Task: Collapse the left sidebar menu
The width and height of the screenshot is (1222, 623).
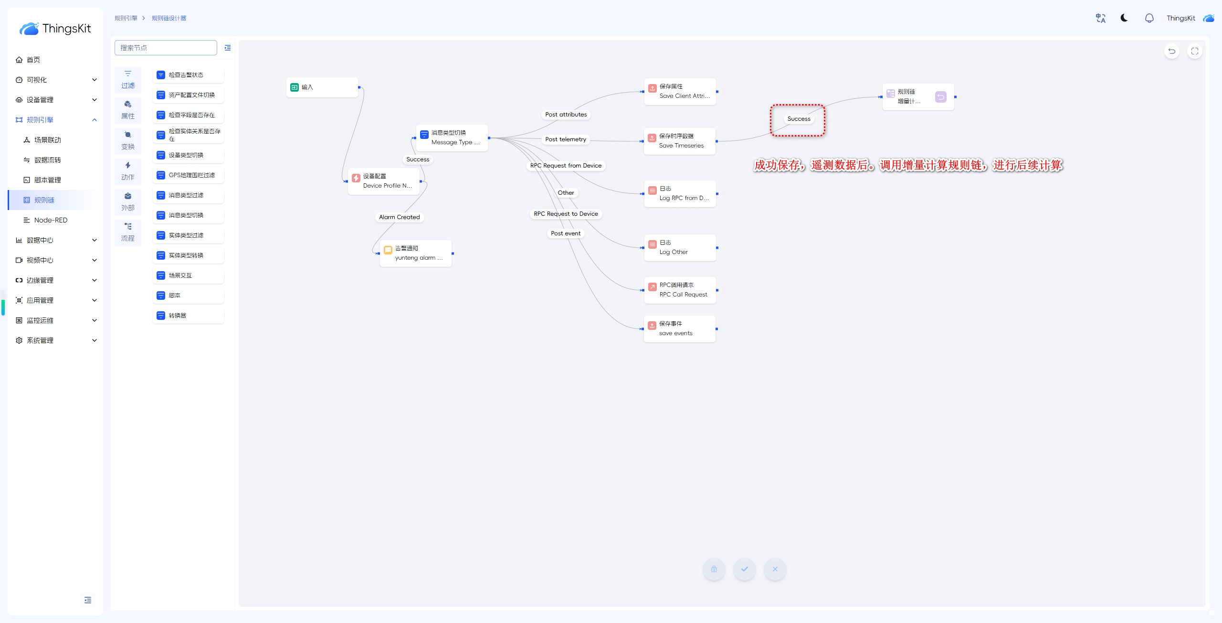Action: [88, 600]
